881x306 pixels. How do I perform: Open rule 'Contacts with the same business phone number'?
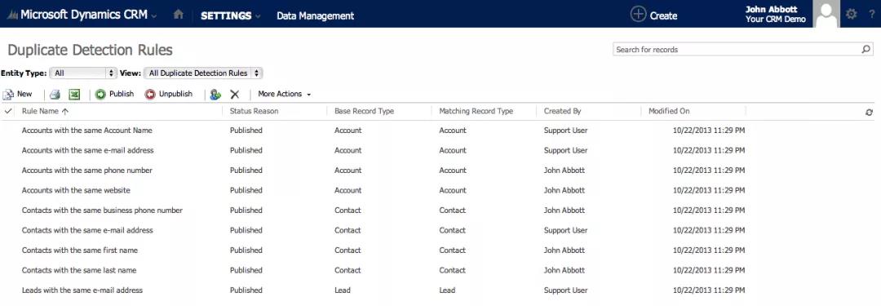click(102, 211)
